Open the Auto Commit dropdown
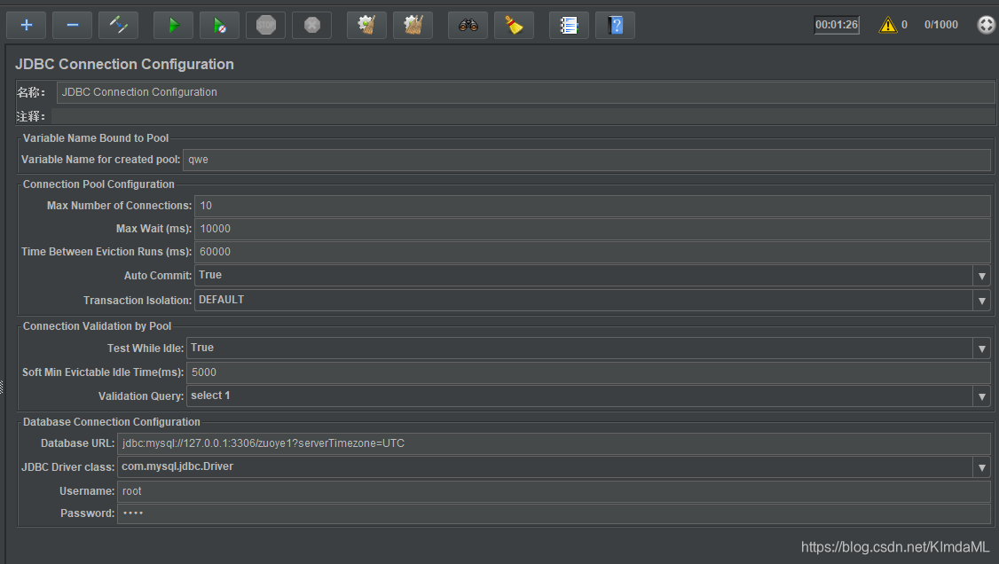Image resolution: width=999 pixels, height=564 pixels. 593,276
